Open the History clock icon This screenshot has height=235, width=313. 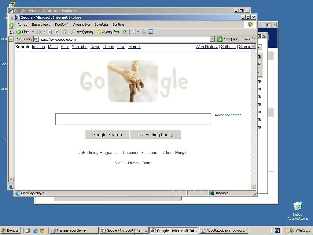[x=125, y=32]
